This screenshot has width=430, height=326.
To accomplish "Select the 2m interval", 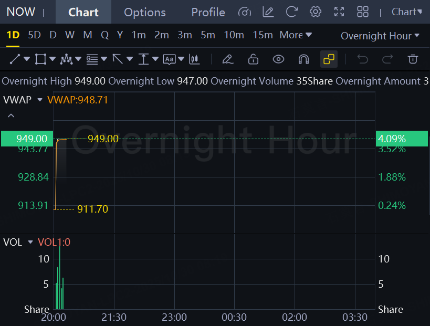I will pos(162,35).
